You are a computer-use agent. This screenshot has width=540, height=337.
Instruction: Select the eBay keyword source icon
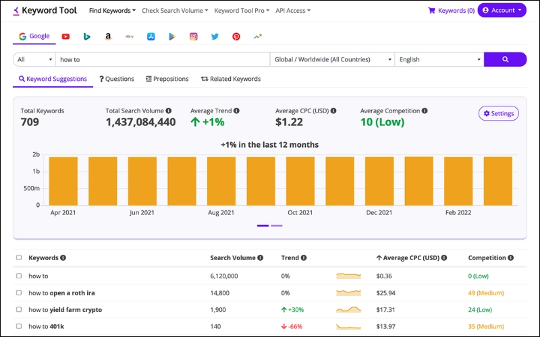click(x=130, y=36)
